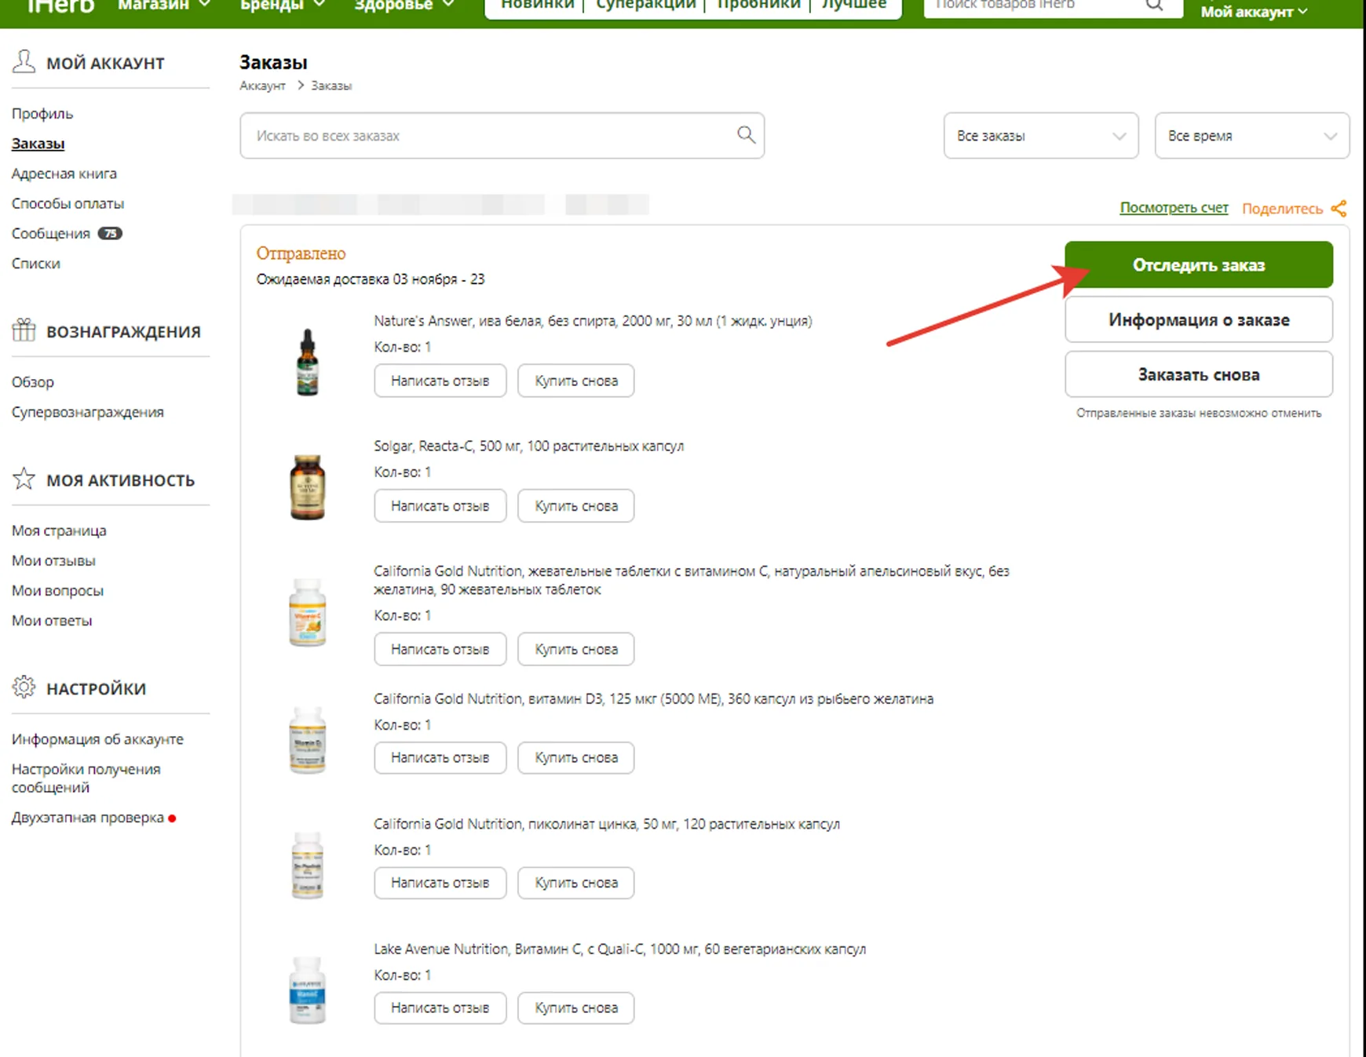This screenshot has width=1366, height=1057.
Task: Click the gift icon beside ВОЗНАГРАЖДЕНИЯ
Action: (x=24, y=330)
